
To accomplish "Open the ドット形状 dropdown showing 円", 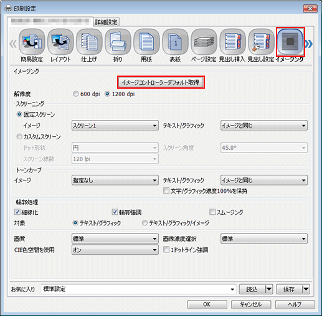I will [115, 148].
